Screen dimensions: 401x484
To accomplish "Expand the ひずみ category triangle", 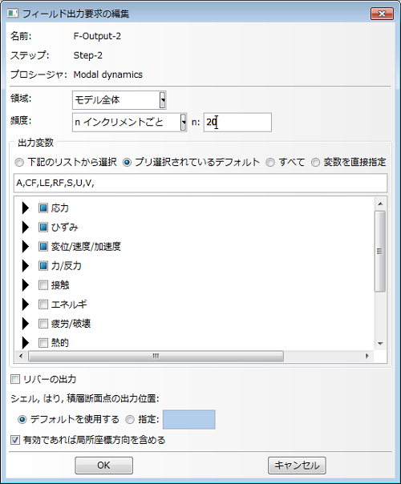I will [x=26, y=228].
